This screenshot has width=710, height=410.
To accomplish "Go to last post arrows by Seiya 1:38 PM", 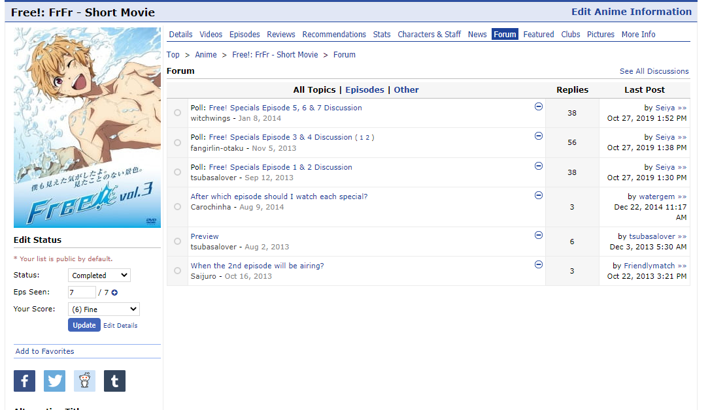I will (x=682, y=137).
